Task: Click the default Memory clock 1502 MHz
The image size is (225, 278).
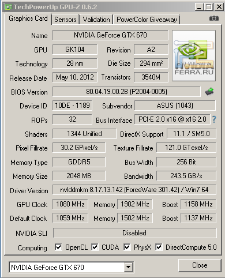Action: [135, 218]
